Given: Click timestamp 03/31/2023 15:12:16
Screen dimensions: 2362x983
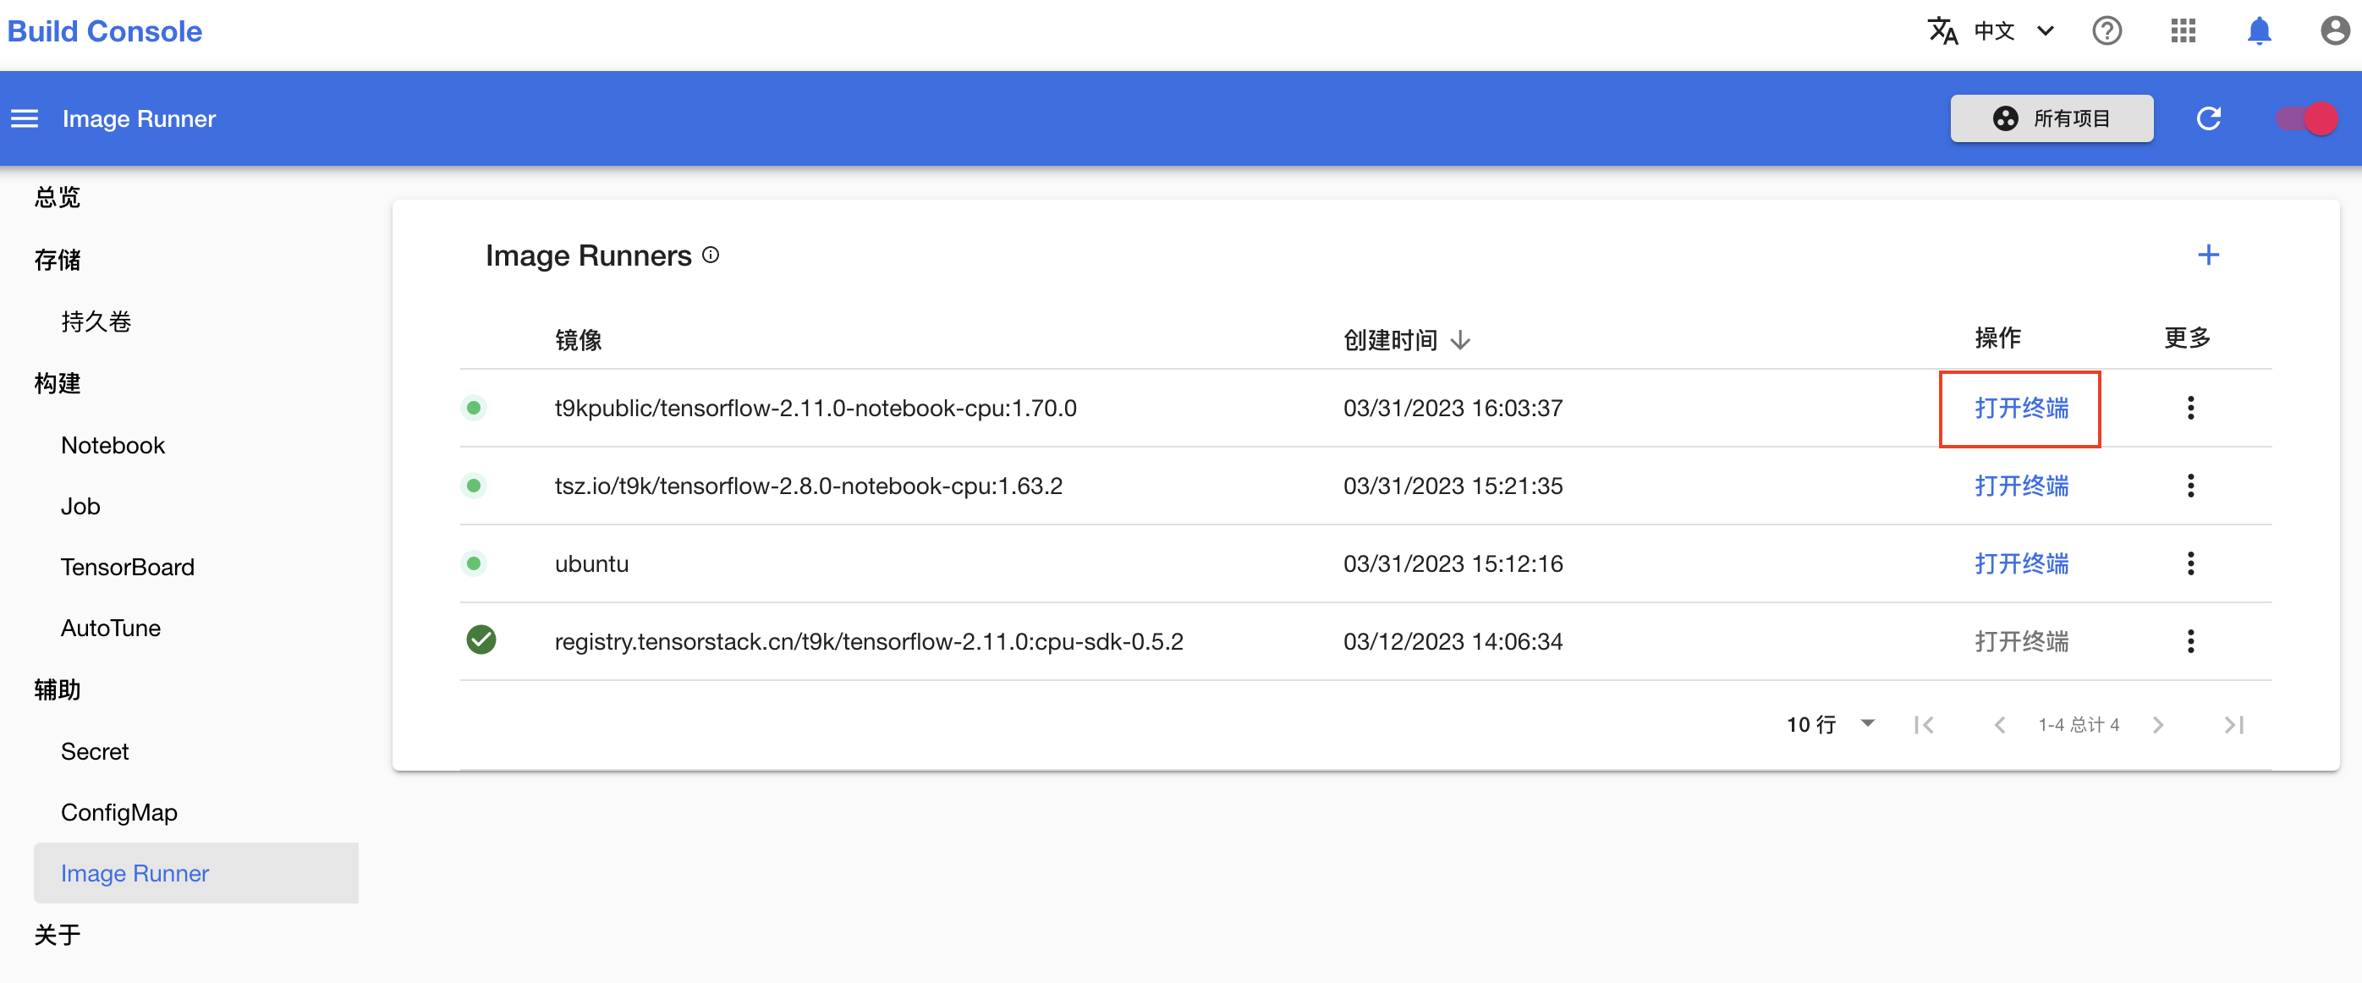Looking at the screenshot, I should click(x=1453, y=563).
